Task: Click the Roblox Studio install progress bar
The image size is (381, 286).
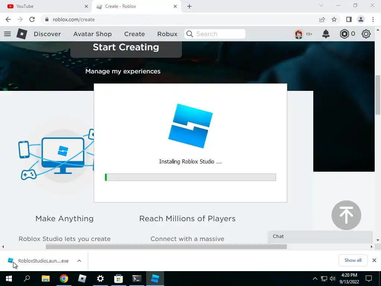Action: [x=190, y=177]
